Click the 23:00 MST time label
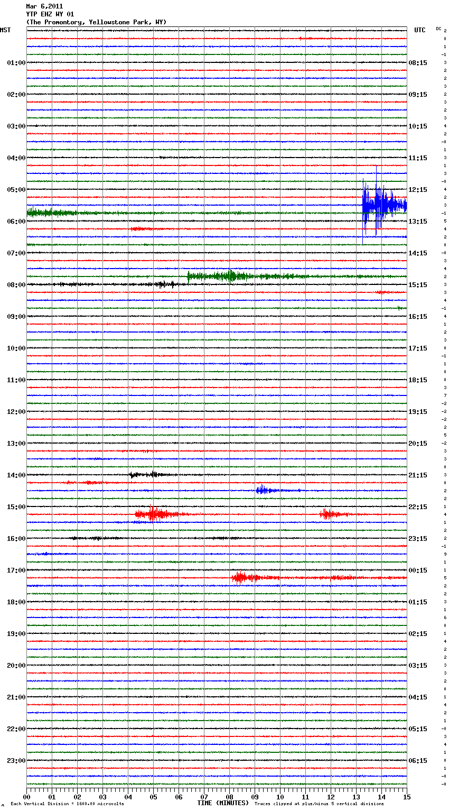 [x=16, y=761]
